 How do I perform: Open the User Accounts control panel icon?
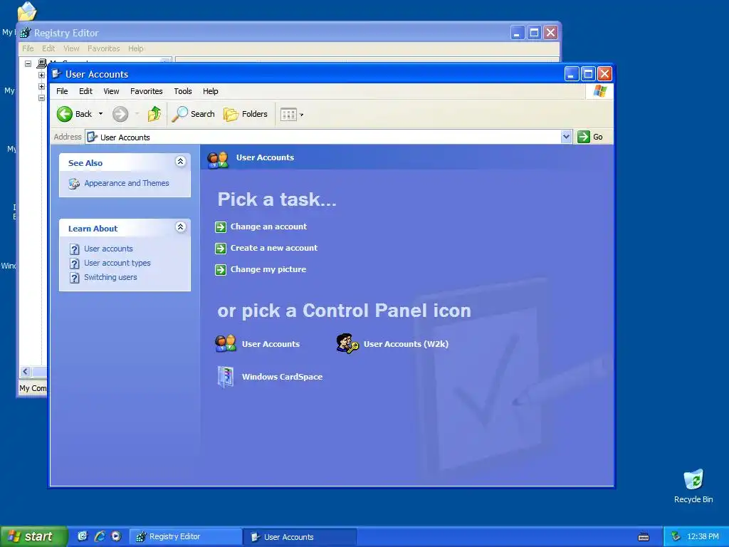tap(226, 344)
